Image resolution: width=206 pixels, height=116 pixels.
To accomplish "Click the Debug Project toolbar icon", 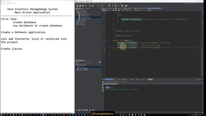I will pyautogui.click(x=122, y=6).
